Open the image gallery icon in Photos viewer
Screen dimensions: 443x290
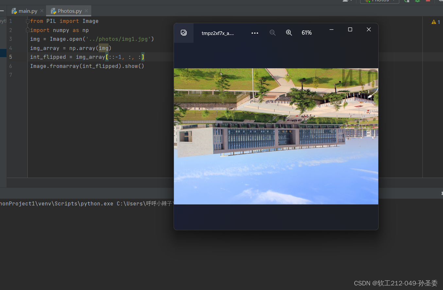tap(184, 33)
